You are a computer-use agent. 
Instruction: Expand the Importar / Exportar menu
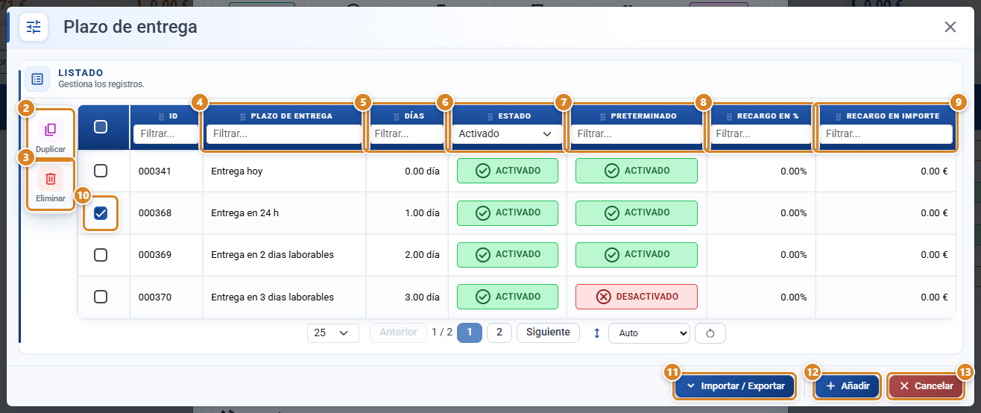(x=735, y=386)
